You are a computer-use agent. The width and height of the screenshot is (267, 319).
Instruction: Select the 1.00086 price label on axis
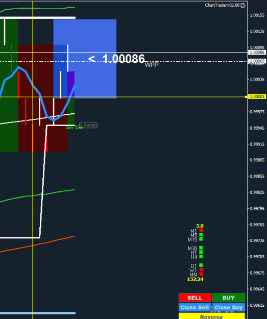[x=257, y=53]
